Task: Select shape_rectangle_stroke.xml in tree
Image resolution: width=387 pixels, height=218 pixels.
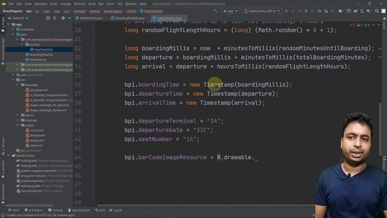Action: coord(48,110)
